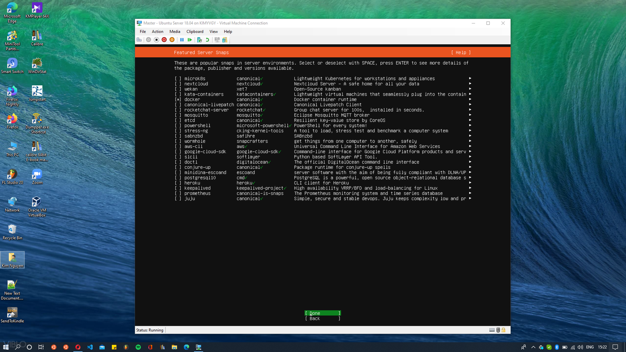Click the Ctrl+Alt+Del toolbar icon
The image size is (626, 352).
pos(139,40)
